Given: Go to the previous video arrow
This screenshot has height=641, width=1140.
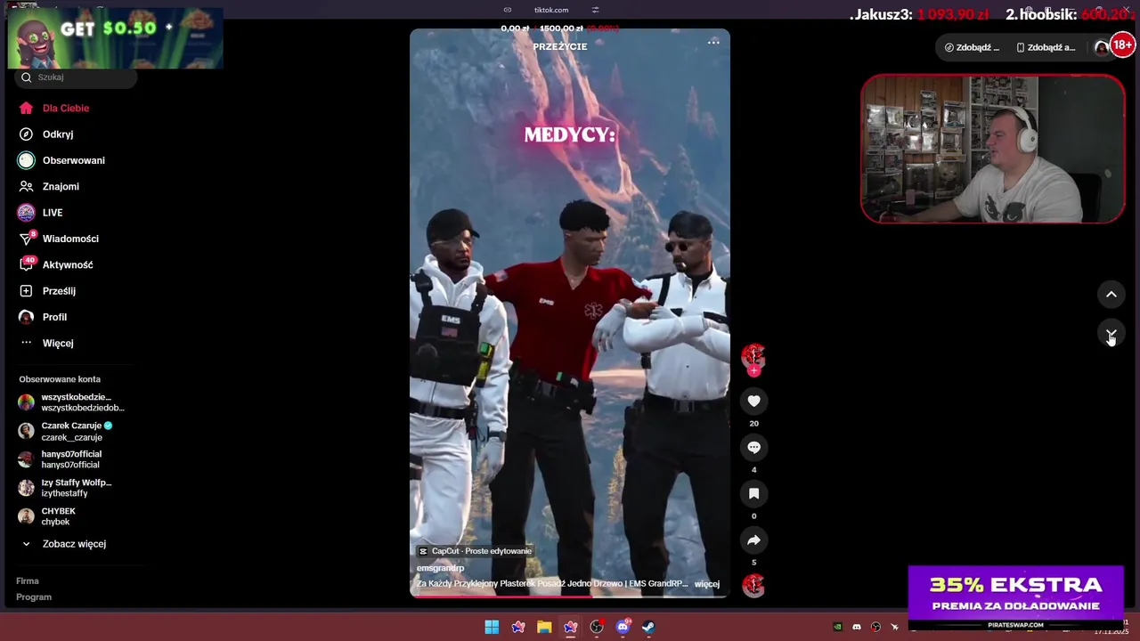Looking at the screenshot, I should (x=1111, y=295).
